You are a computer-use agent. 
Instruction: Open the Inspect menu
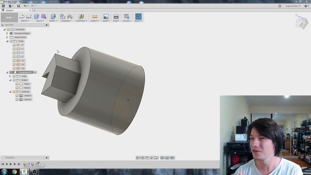tap(95, 21)
